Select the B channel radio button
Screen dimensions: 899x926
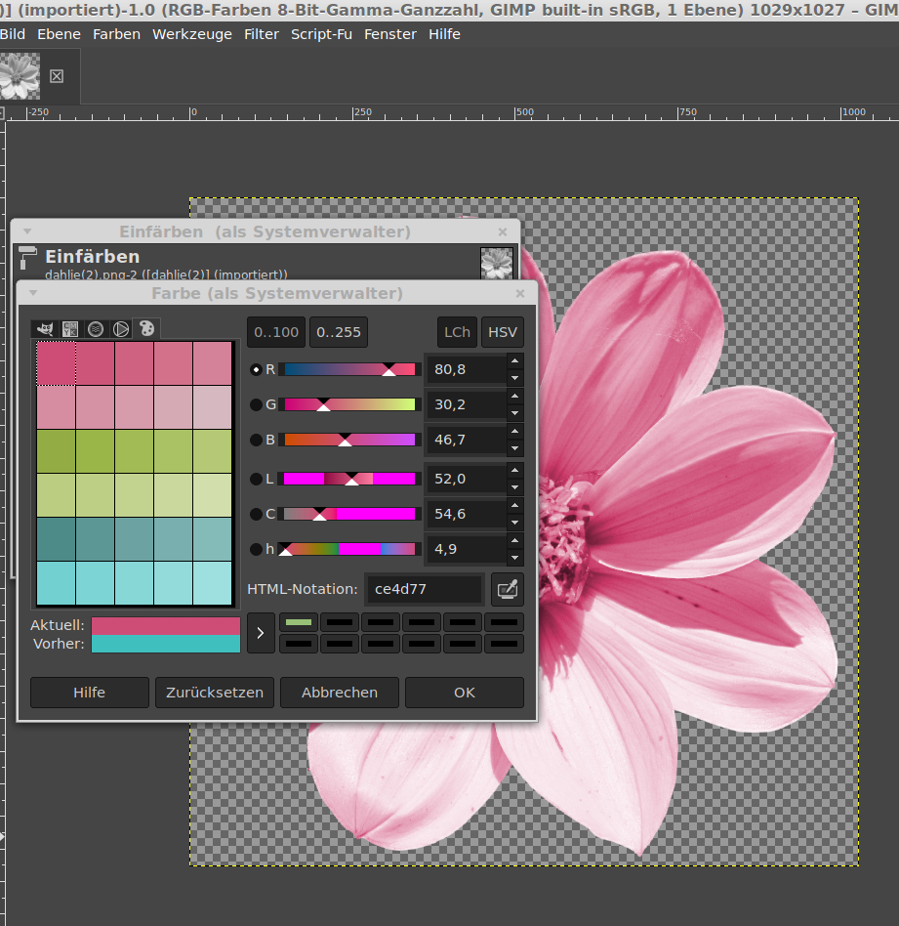click(x=257, y=440)
